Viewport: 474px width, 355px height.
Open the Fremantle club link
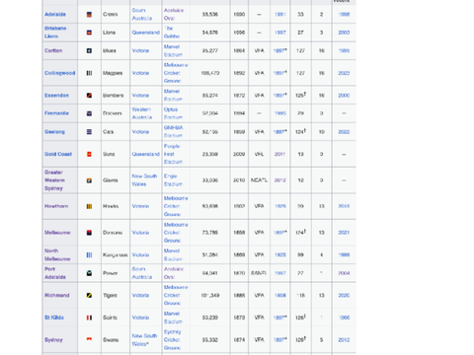click(x=56, y=113)
